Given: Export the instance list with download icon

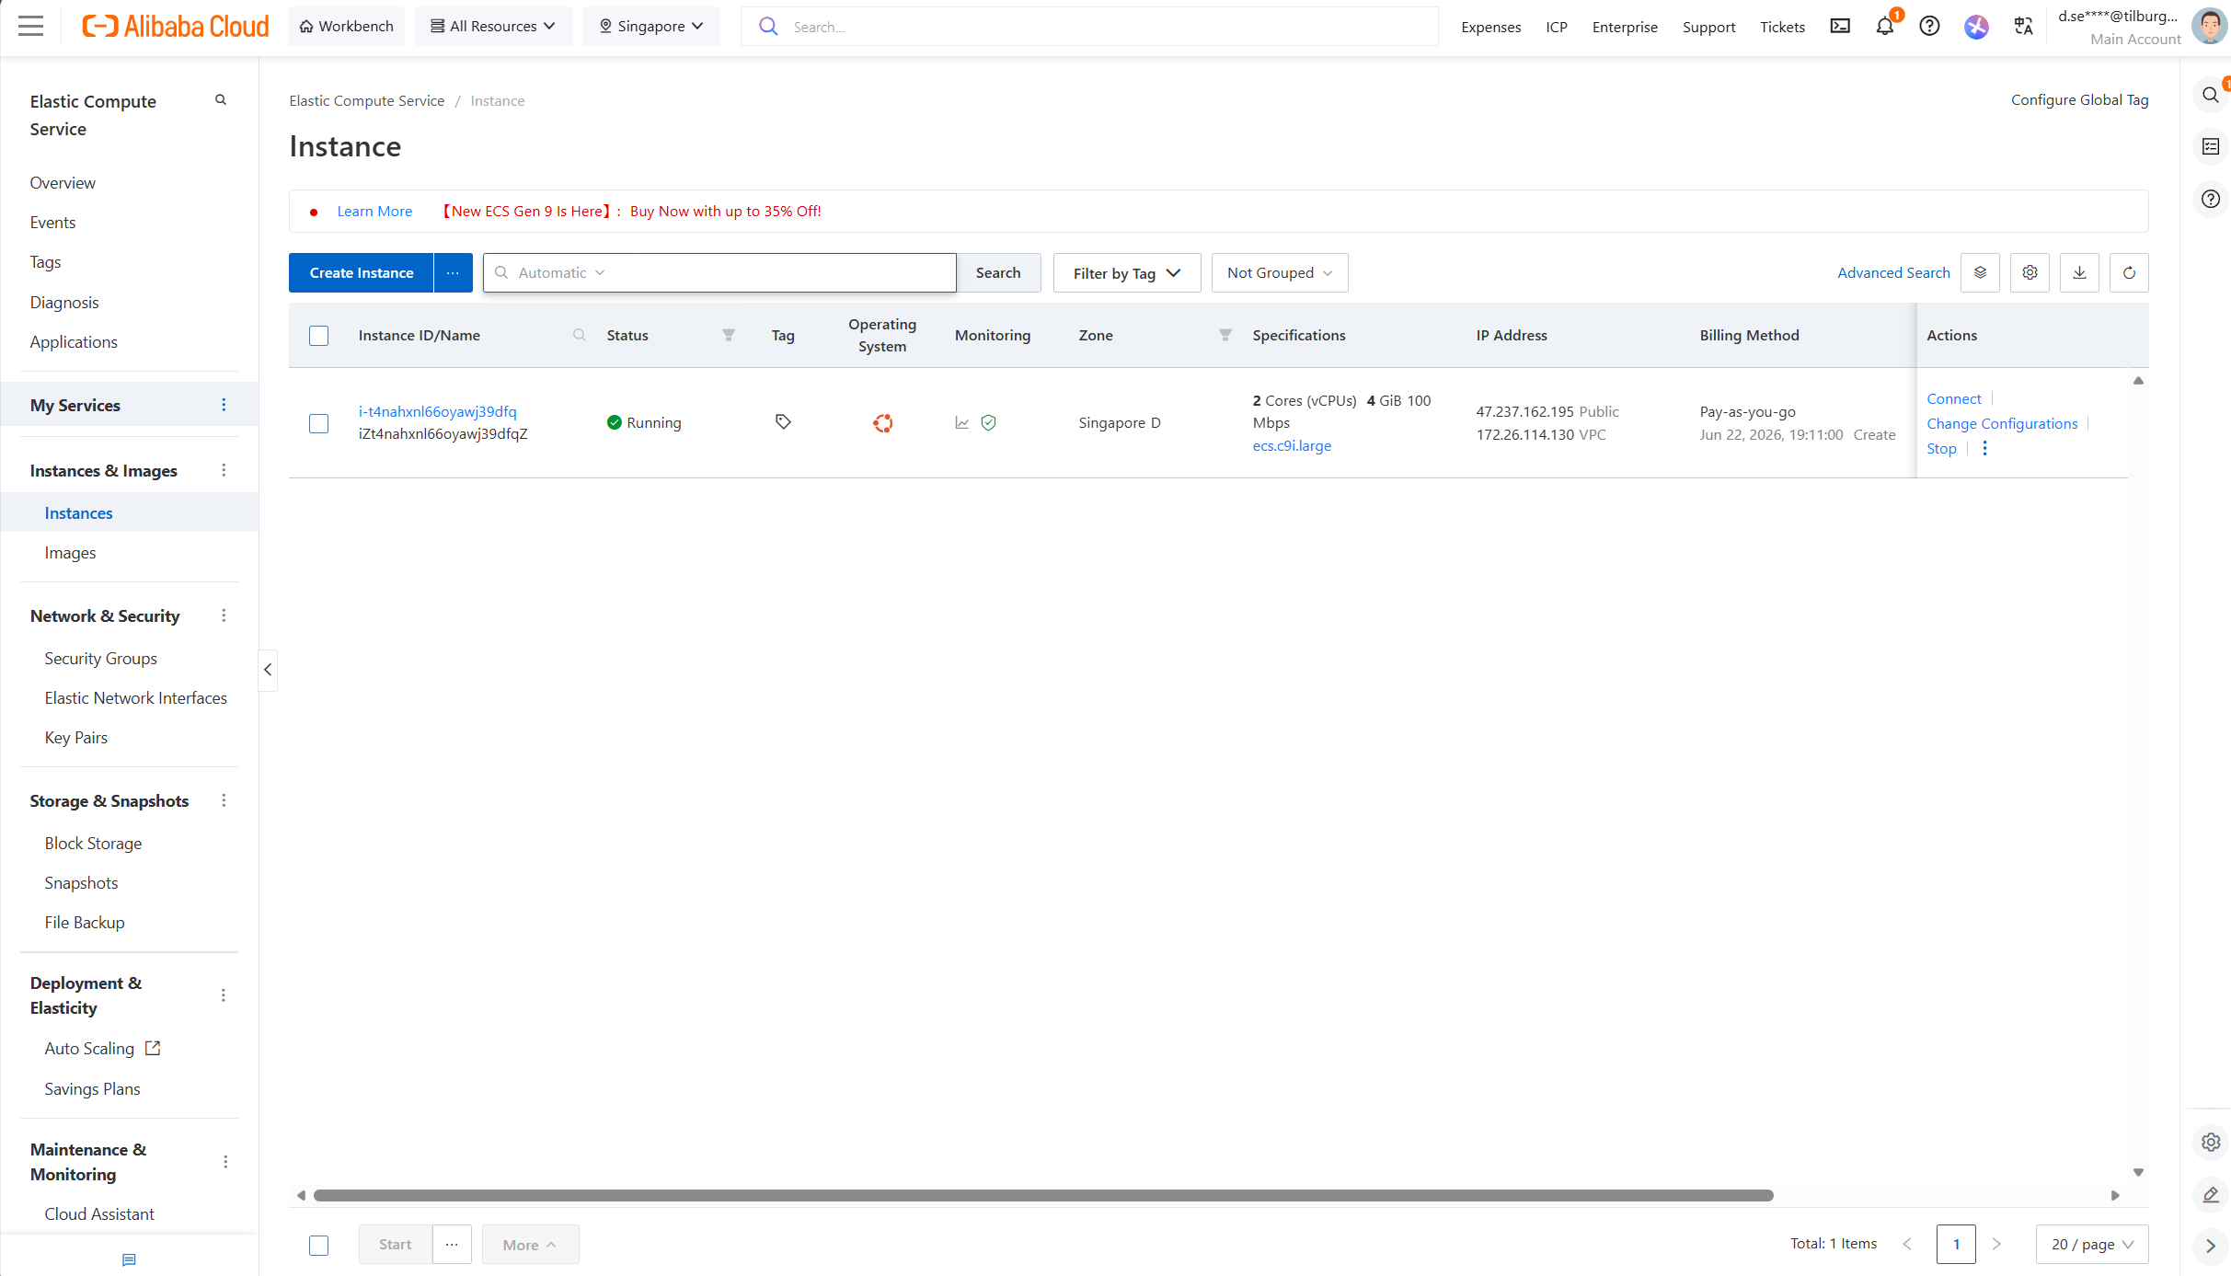Looking at the screenshot, I should [x=2079, y=272].
